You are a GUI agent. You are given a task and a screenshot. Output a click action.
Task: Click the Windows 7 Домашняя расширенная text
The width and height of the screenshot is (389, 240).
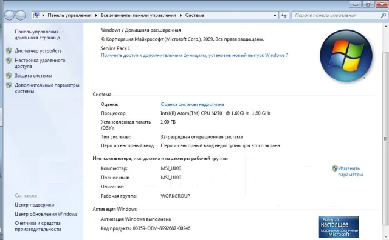click(140, 30)
